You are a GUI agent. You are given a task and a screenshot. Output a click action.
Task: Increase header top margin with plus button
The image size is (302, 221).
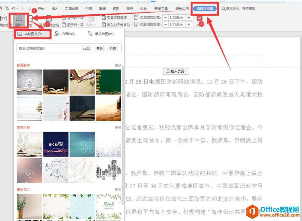coord(188,17)
